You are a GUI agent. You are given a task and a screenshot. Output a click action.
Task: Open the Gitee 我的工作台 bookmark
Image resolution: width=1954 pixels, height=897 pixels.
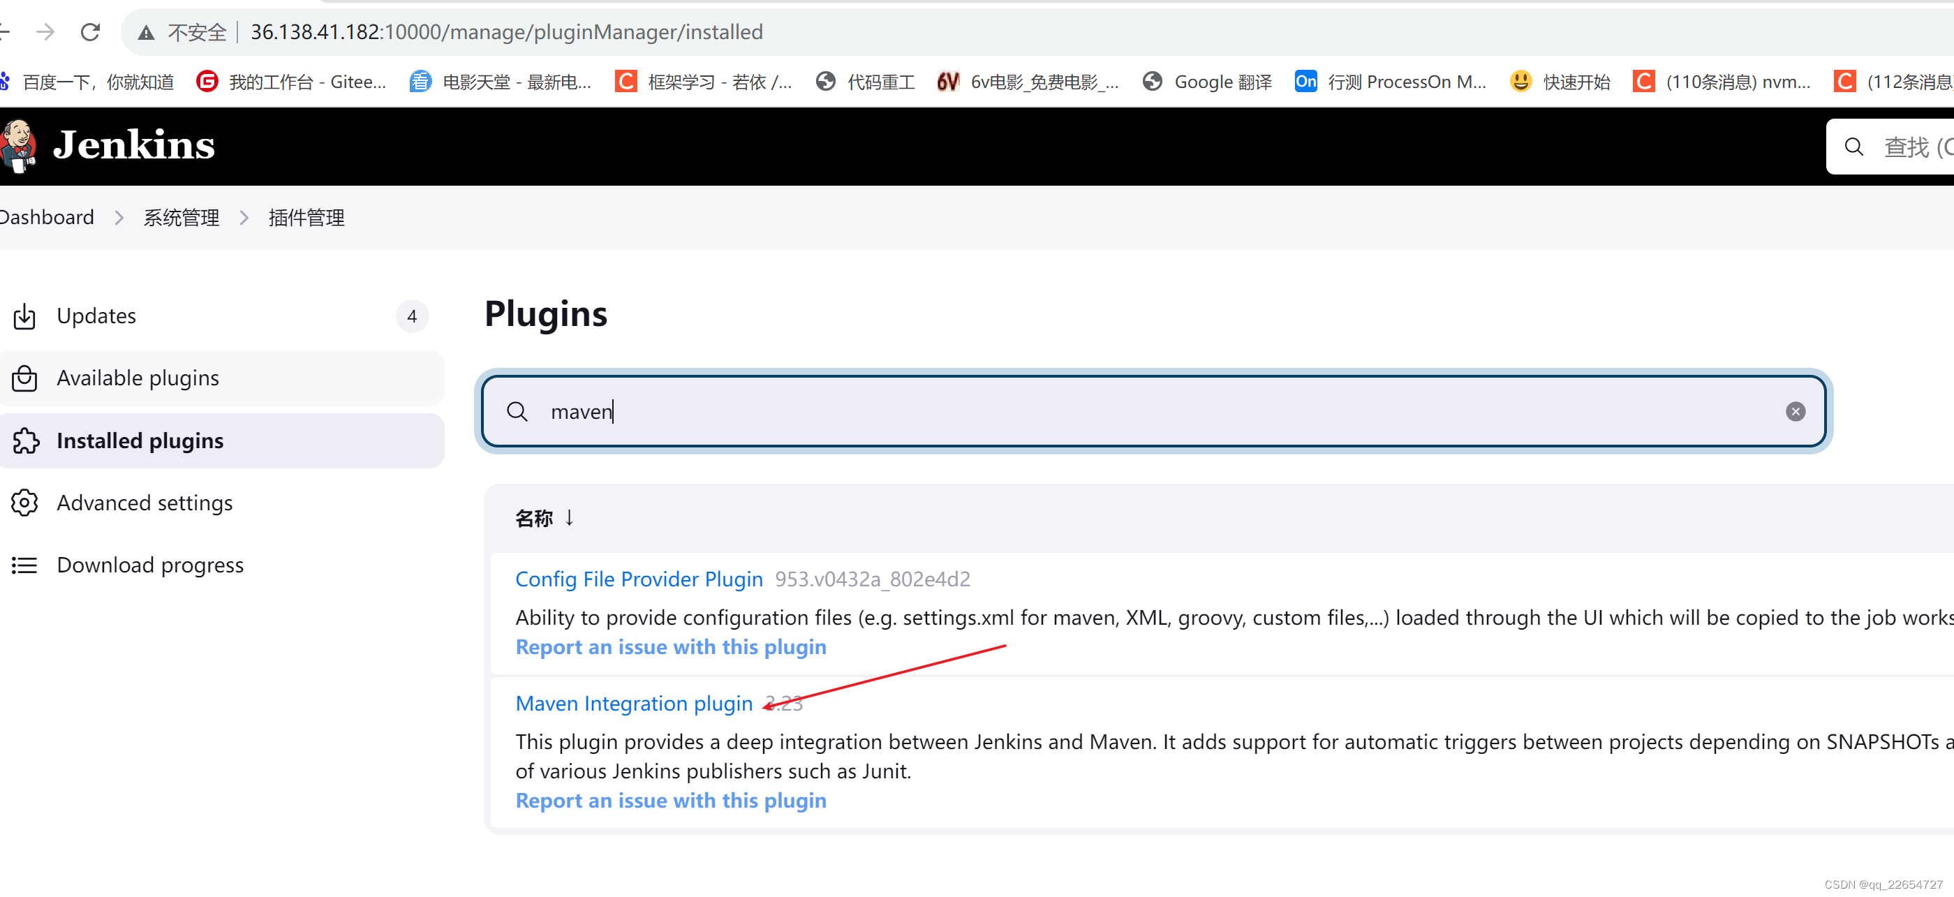click(292, 81)
